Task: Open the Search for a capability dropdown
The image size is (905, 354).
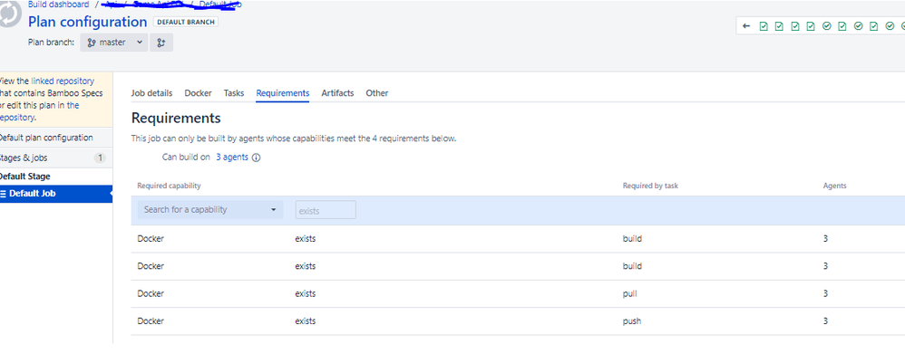Action: pyautogui.click(x=210, y=210)
